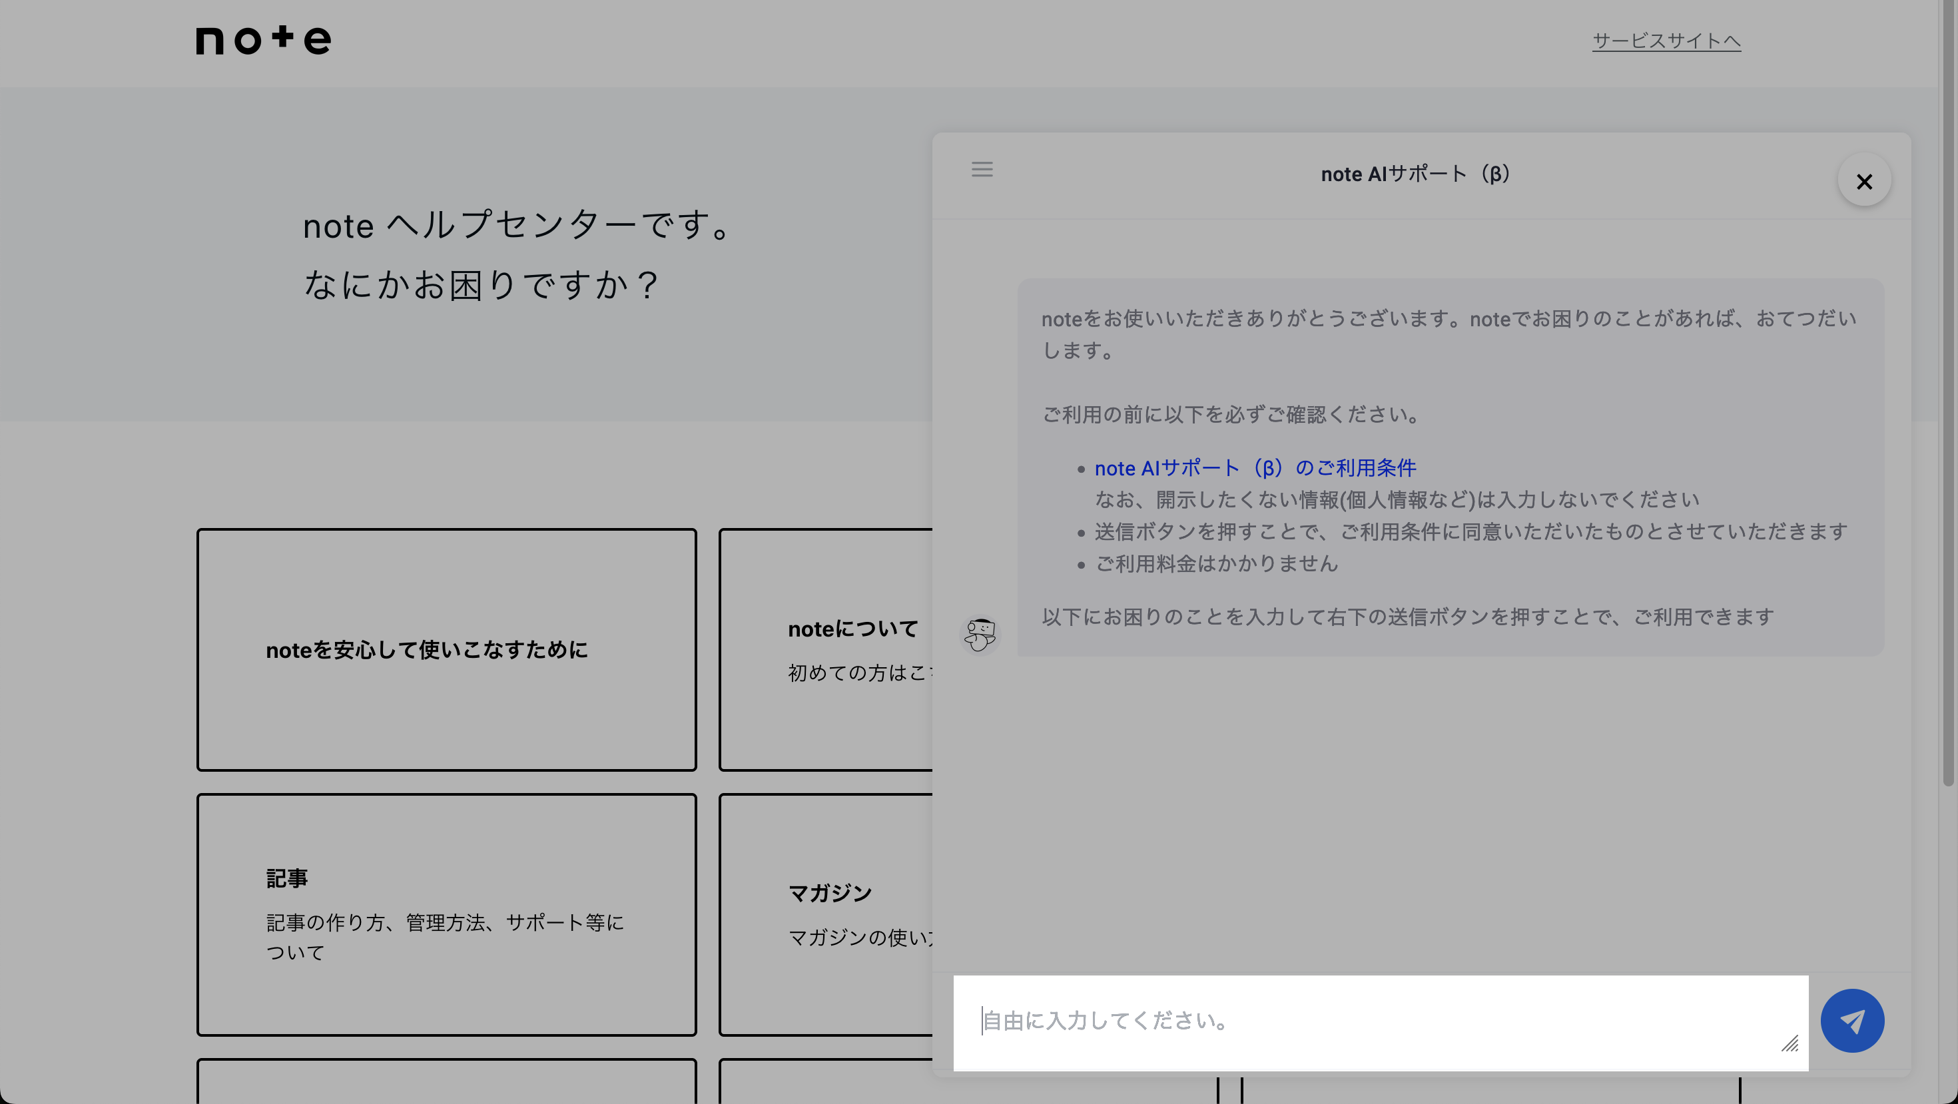Click the なお、開示したくない情報 warning text
The width and height of the screenshot is (1958, 1104).
tap(1397, 499)
